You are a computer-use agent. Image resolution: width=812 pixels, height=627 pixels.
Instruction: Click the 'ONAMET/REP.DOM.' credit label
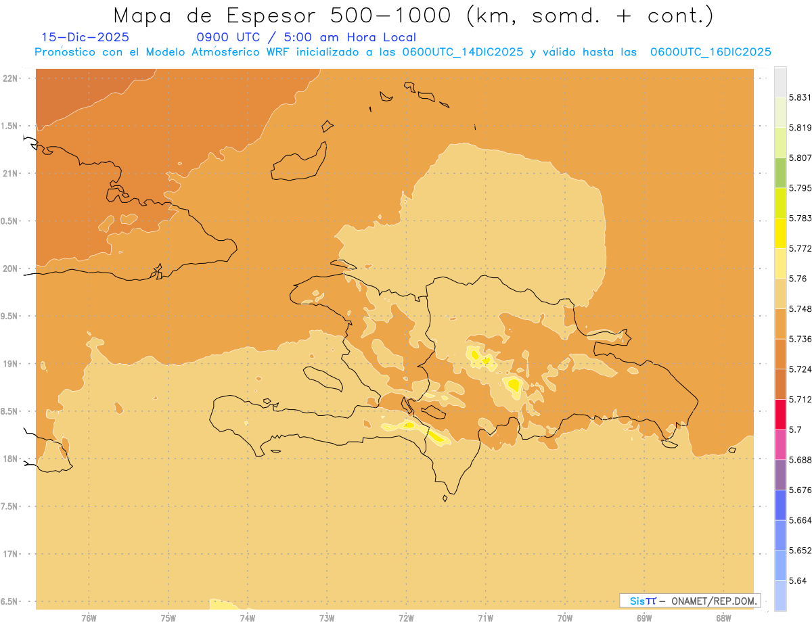[715, 601]
